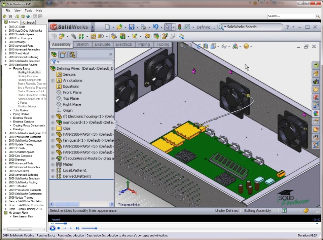The height and width of the screenshot is (240, 323).
Task: Click the Rebuild traffic light icon
Action: pos(180,27)
